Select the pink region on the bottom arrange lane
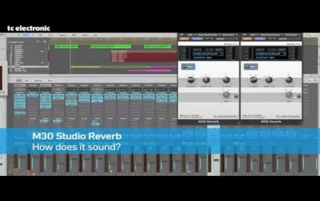Image resolution: width=320 pixels, height=201 pixels. click(x=149, y=71)
